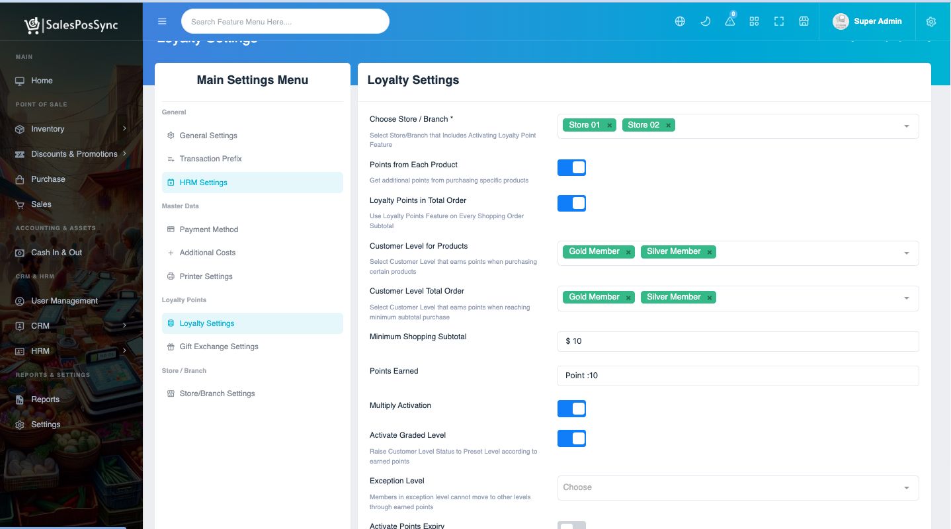951x529 pixels.
Task: Click the hamburger menu icon
Action: [x=162, y=21]
